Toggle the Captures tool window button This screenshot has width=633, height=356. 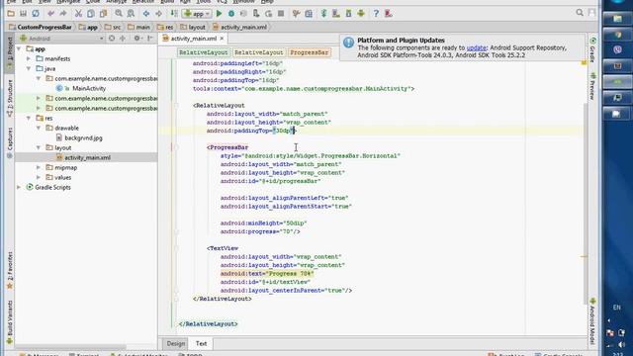pyautogui.click(x=10, y=142)
